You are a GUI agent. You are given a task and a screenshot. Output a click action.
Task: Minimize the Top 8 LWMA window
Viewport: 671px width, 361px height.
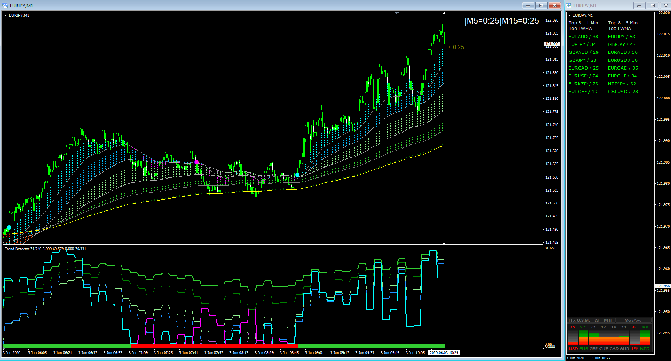pos(639,6)
